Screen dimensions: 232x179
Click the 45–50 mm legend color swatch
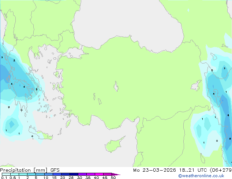[108, 174]
